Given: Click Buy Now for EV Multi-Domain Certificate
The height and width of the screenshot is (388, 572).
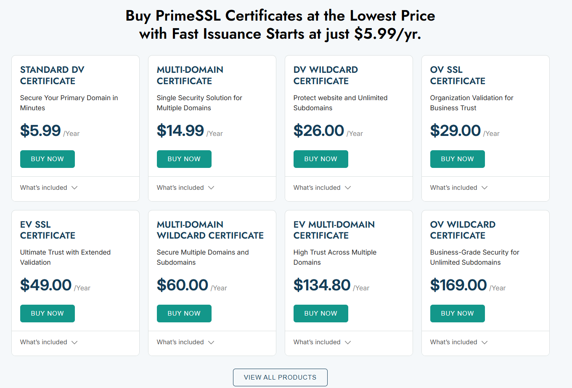Looking at the screenshot, I should pos(321,314).
